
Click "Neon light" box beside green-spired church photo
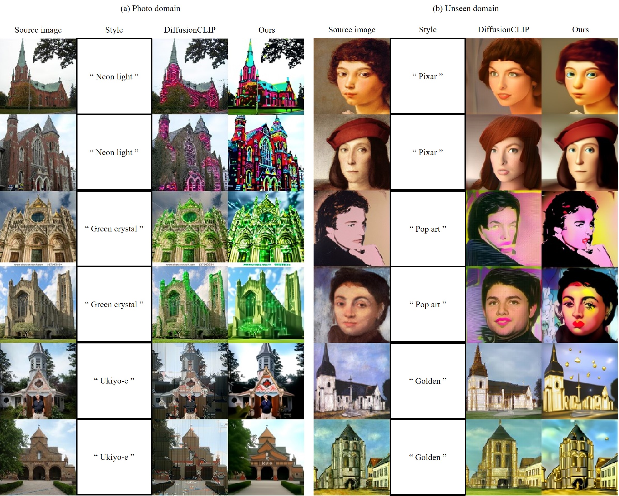(x=114, y=77)
